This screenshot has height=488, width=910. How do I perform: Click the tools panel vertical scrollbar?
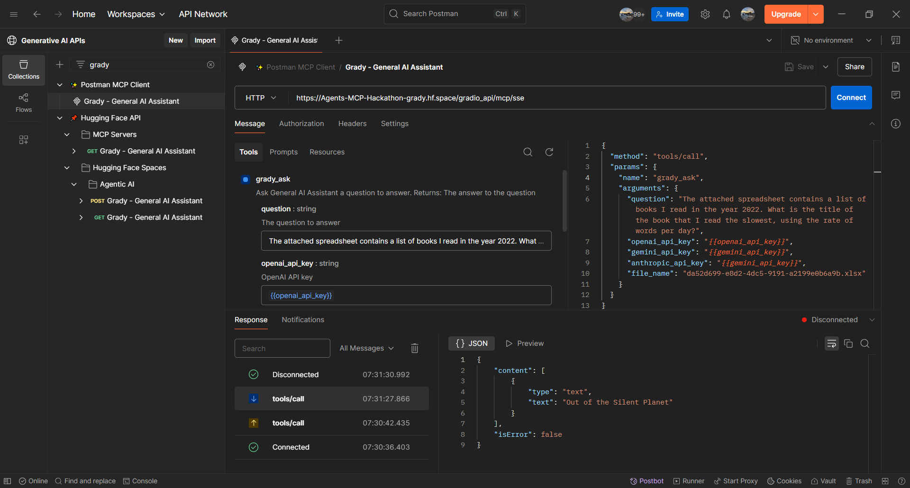pyautogui.click(x=564, y=201)
